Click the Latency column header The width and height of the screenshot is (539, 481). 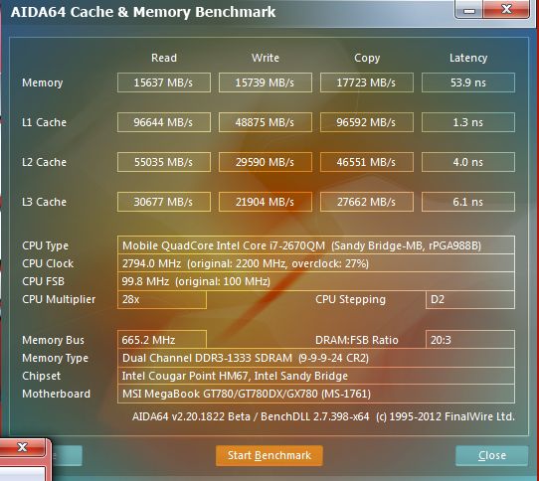[x=468, y=58]
